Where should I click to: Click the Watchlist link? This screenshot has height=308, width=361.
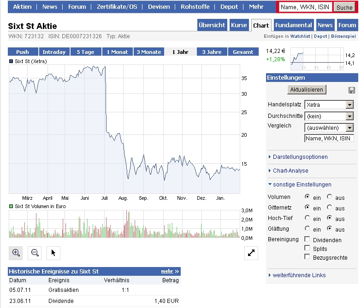pyautogui.click(x=300, y=36)
